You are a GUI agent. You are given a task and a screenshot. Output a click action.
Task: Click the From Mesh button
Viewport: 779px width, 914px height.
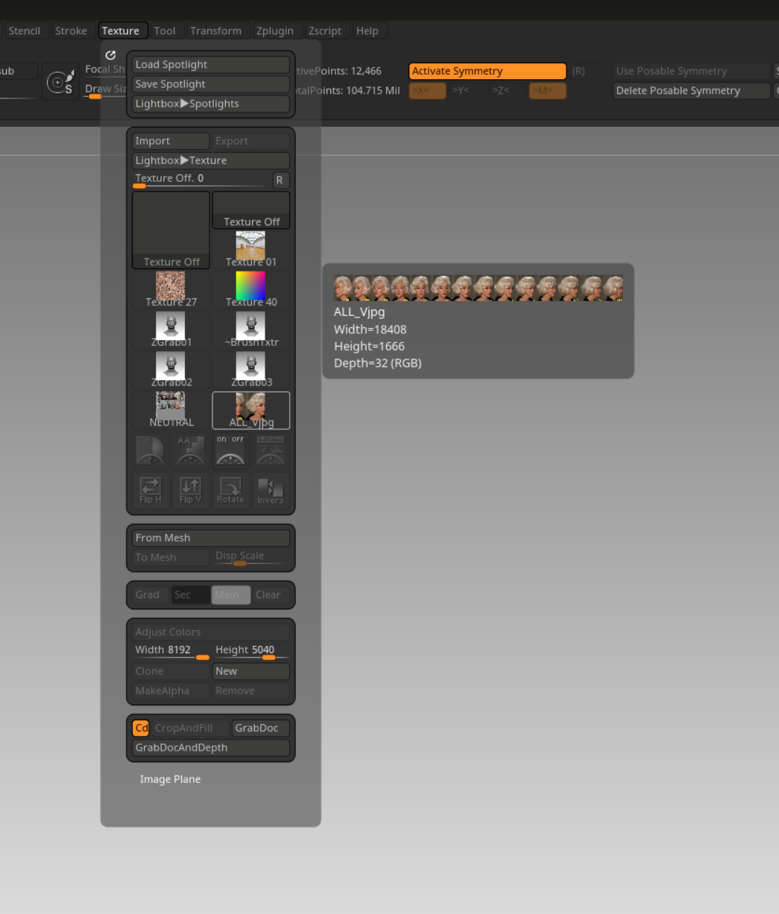click(x=211, y=538)
